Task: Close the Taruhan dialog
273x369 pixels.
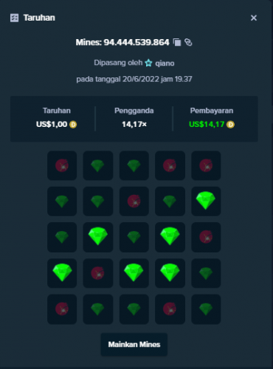Action: click(254, 18)
